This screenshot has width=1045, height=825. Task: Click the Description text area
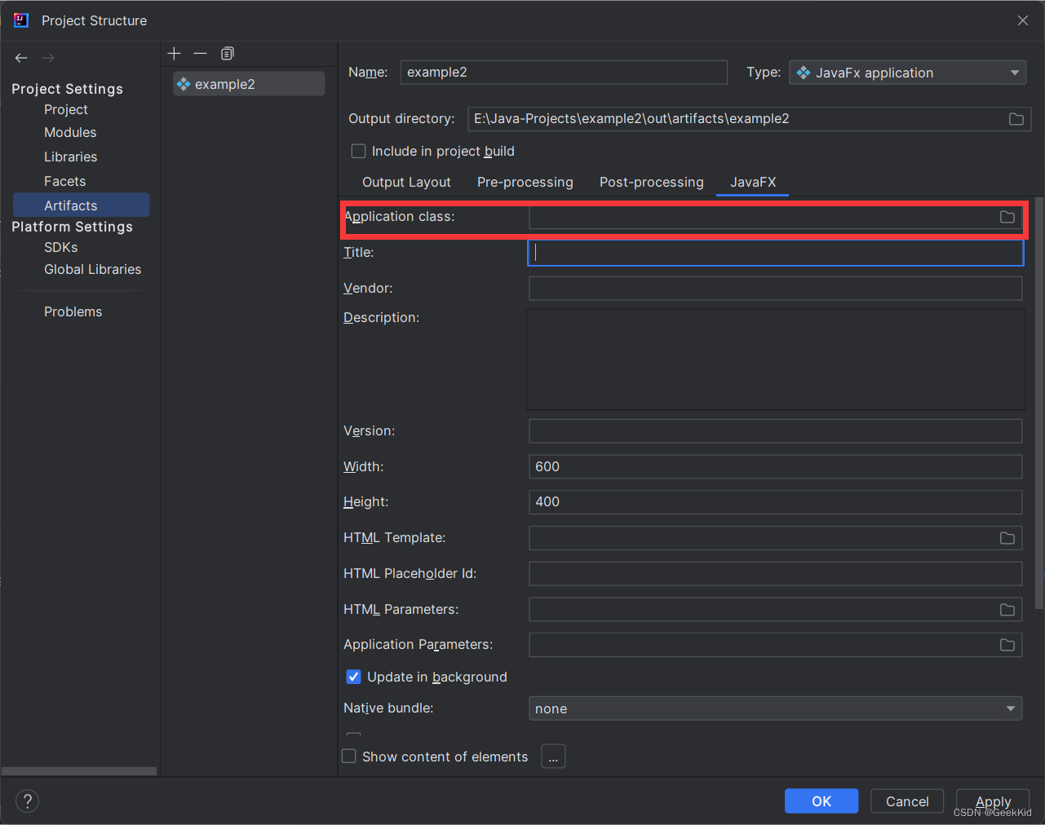click(x=776, y=360)
